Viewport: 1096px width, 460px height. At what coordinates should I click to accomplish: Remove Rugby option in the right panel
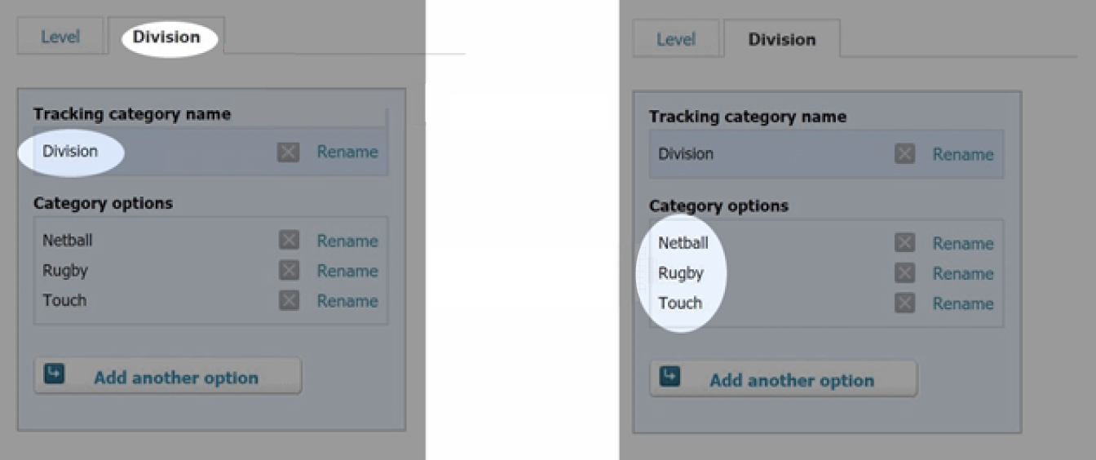click(x=904, y=272)
